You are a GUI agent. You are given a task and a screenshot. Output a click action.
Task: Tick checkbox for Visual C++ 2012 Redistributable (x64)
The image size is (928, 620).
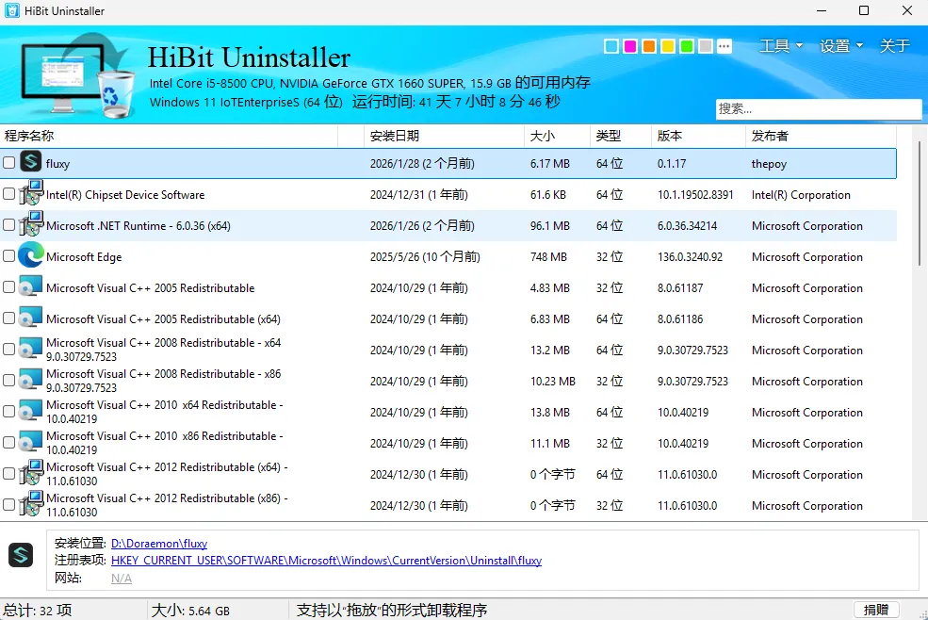[8, 473]
